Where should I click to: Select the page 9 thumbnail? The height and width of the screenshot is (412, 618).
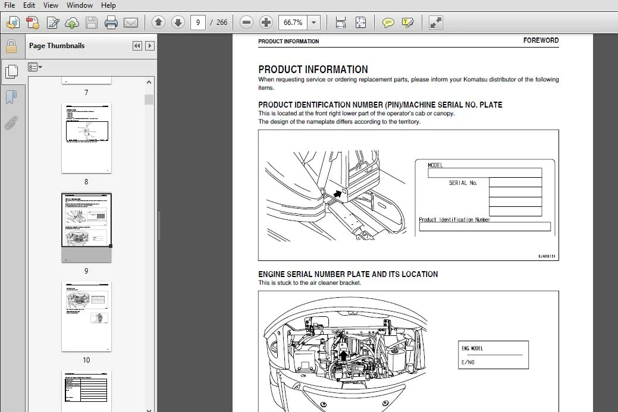(x=86, y=227)
